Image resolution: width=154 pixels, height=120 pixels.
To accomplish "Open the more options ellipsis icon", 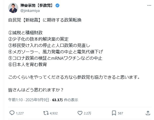I will [148, 5].
